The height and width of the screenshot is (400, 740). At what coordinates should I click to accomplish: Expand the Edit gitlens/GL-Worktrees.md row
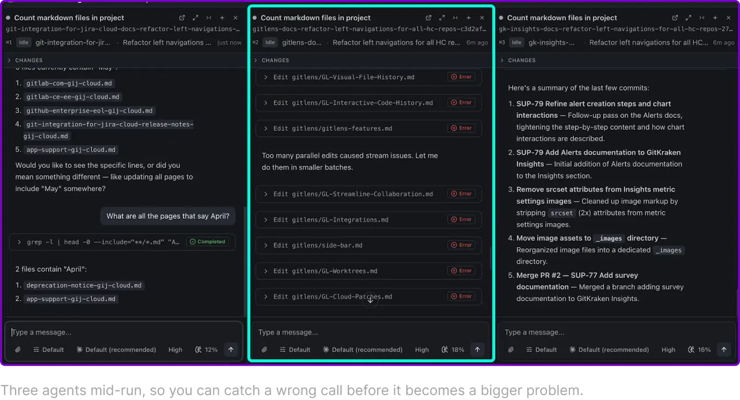pos(369,271)
